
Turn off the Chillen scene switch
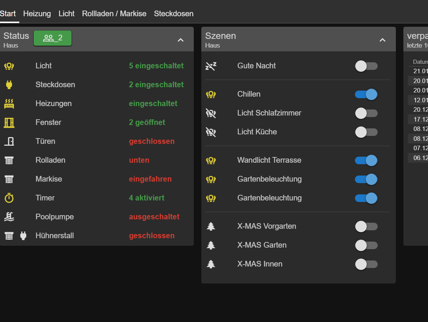(366, 94)
